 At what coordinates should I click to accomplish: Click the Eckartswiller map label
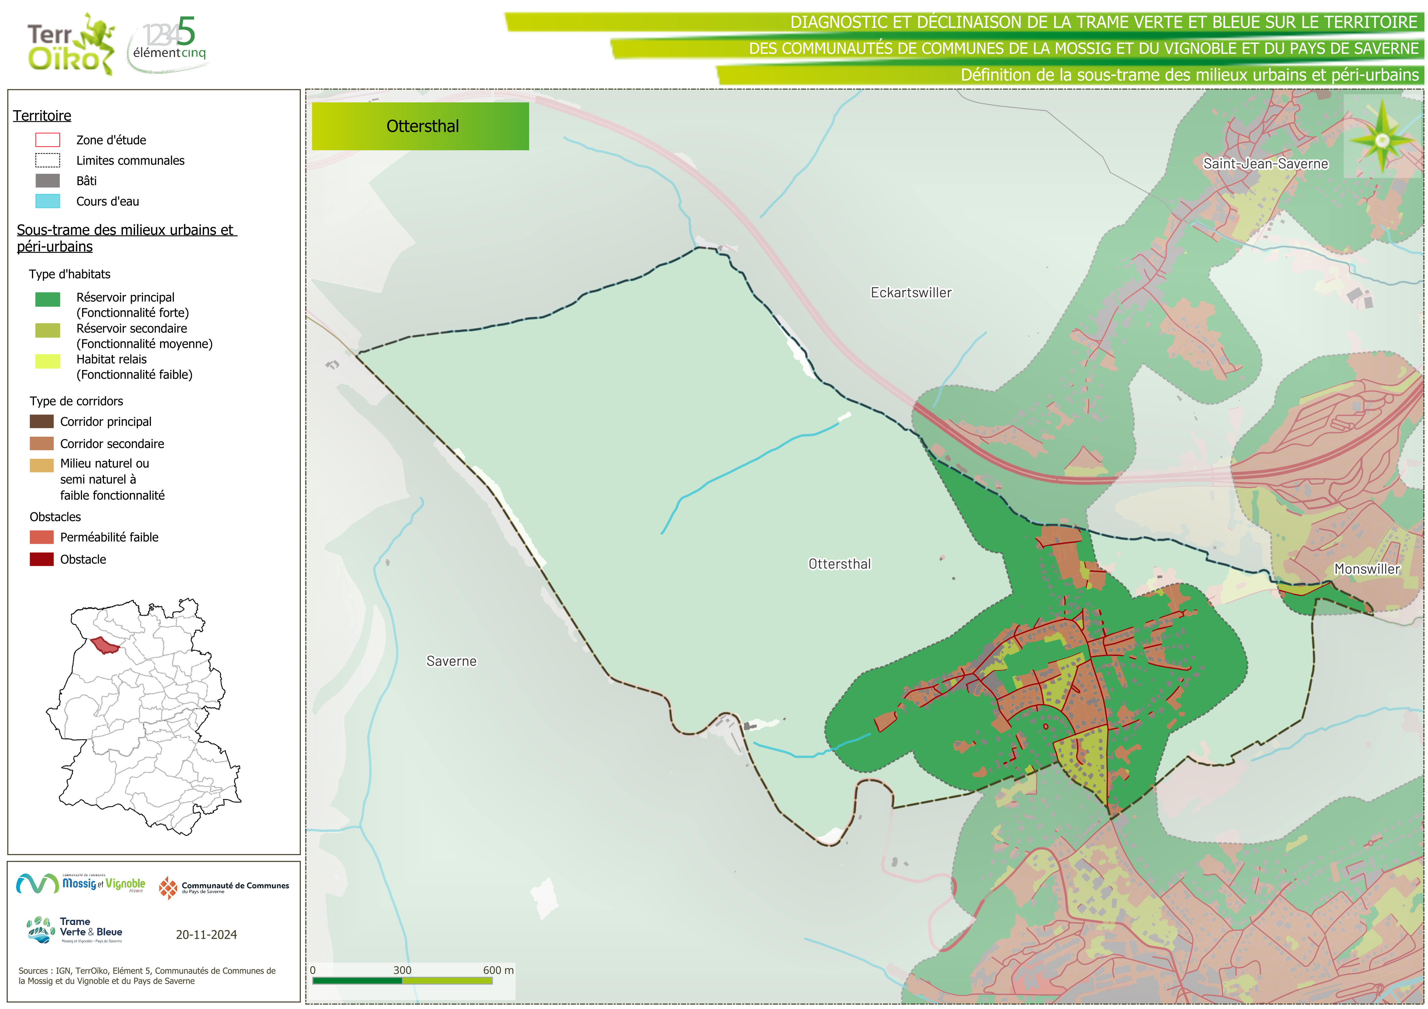click(x=911, y=292)
